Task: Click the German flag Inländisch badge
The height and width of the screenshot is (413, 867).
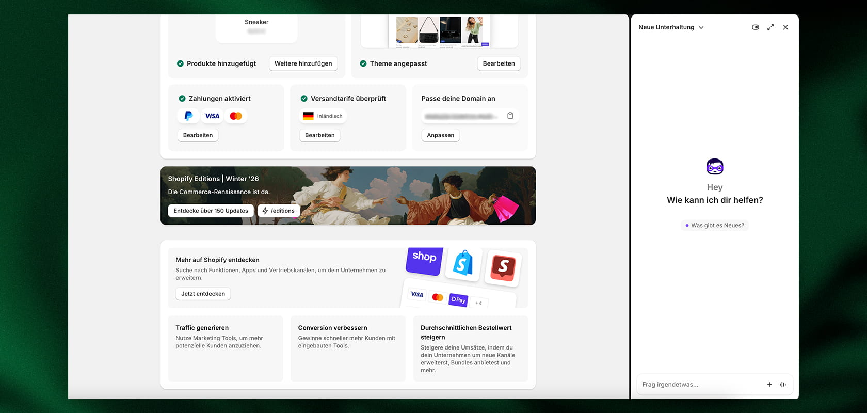Action: 323,116
